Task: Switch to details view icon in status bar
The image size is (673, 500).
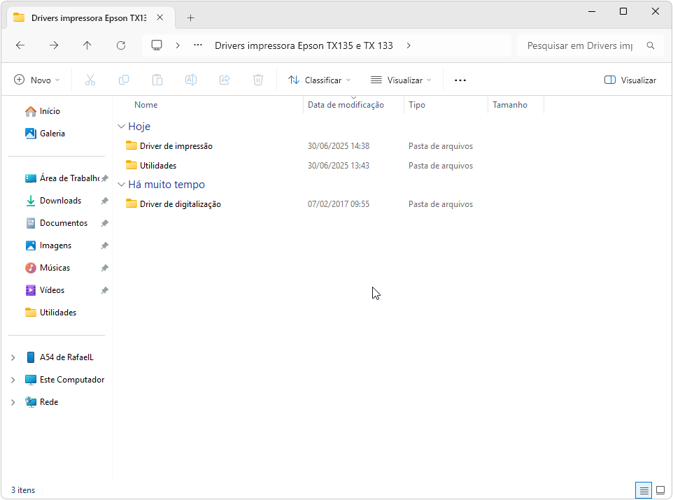Action: pyautogui.click(x=644, y=490)
